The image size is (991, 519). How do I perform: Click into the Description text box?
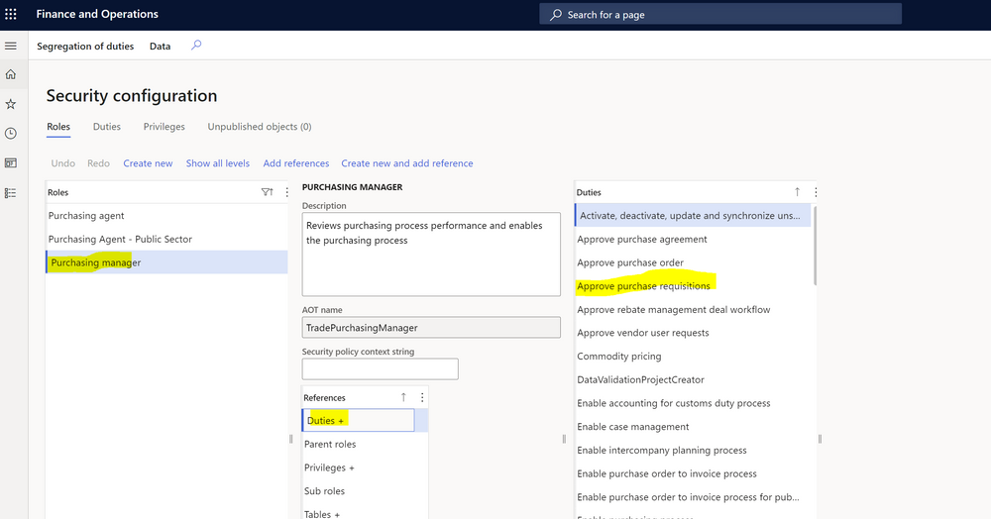[x=431, y=254]
